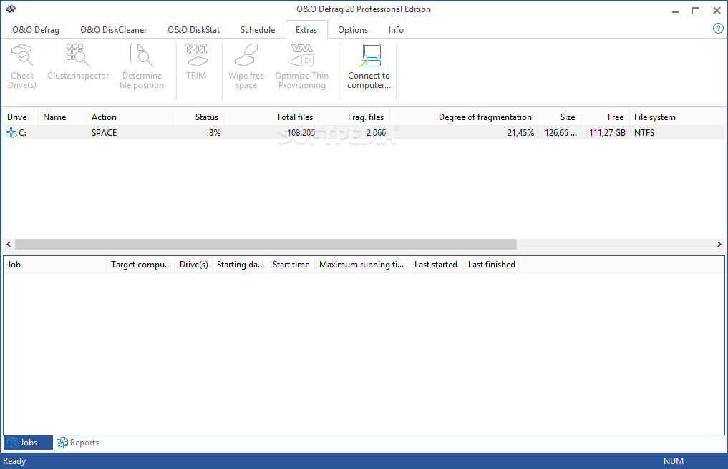This screenshot has height=469, width=728.
Task: Click the scroll left arrow
Action: click(x=9, y=244)
